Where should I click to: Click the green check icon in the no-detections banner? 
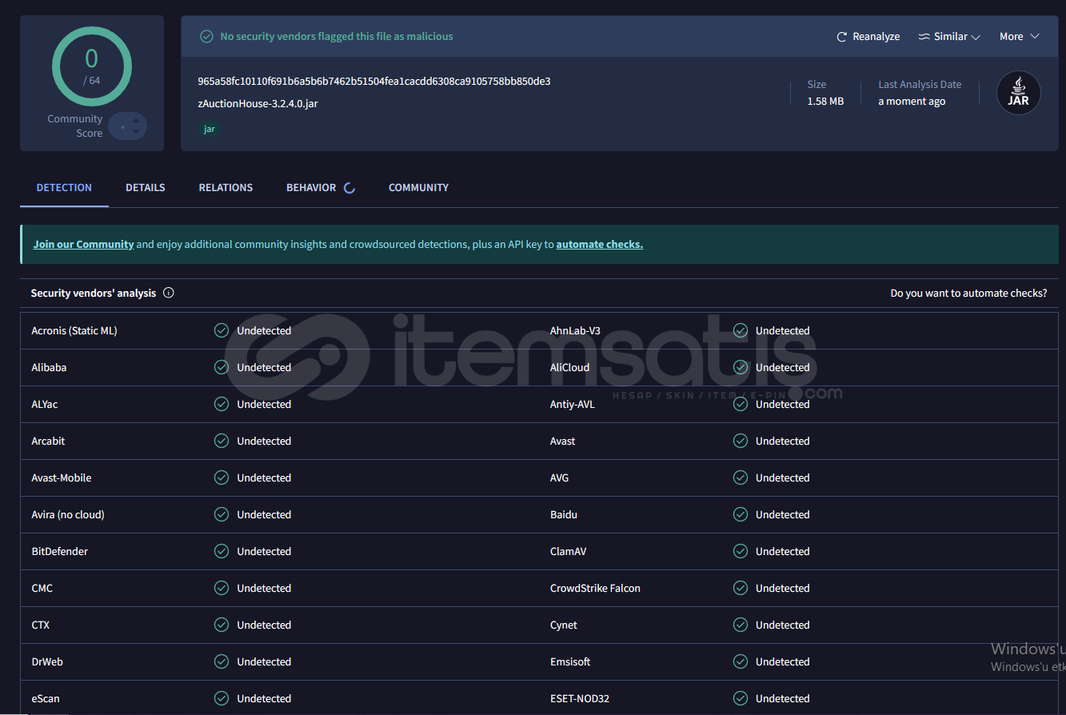point(206,37)
